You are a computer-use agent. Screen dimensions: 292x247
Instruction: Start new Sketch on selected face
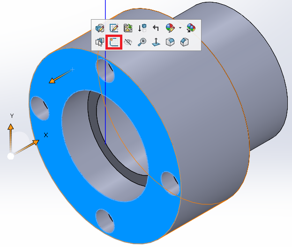coord(114,42)
